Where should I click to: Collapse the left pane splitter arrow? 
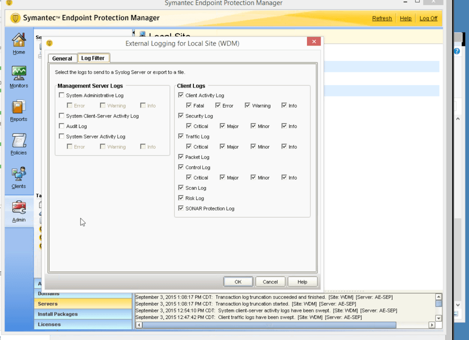pos(133,32)
